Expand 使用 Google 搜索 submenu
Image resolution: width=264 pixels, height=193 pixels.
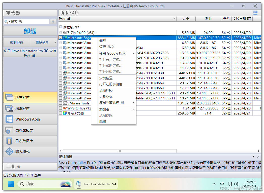(133, 53)
